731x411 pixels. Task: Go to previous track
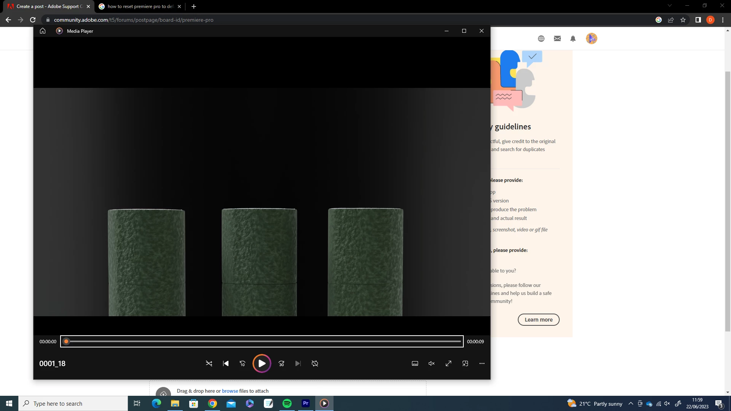point(226,363)
